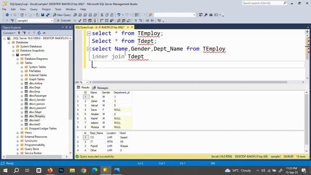Click the Disconnect plug icon
311x175 pixels.
(24, 33)
